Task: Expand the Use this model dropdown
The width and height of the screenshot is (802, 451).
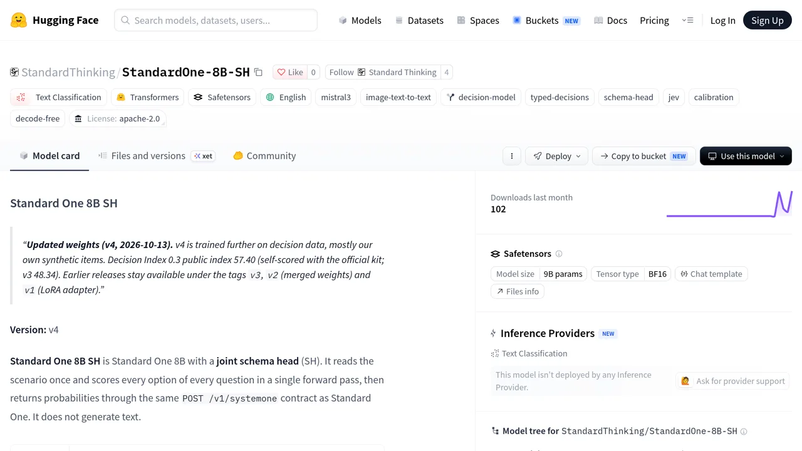Action: pos(746,156)
